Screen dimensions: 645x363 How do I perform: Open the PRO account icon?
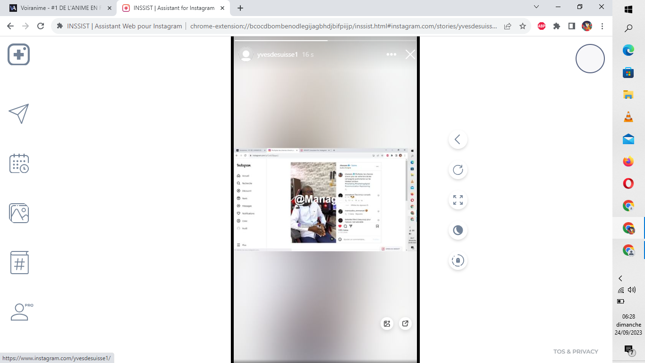pyautogui.click(x=20, y=312)
